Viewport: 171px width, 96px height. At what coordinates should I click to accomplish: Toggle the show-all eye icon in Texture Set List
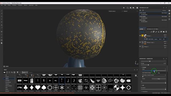(x=143, y=10)
